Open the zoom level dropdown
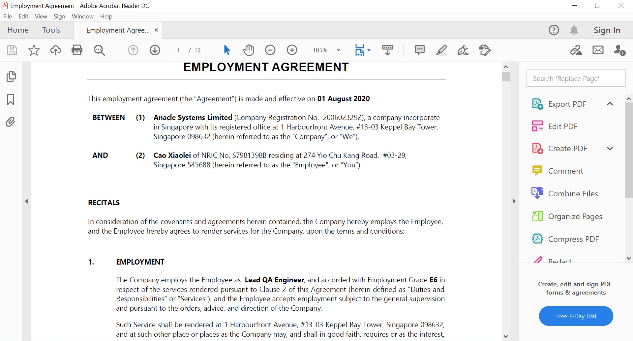633x341 pixels. click(339, 50)
